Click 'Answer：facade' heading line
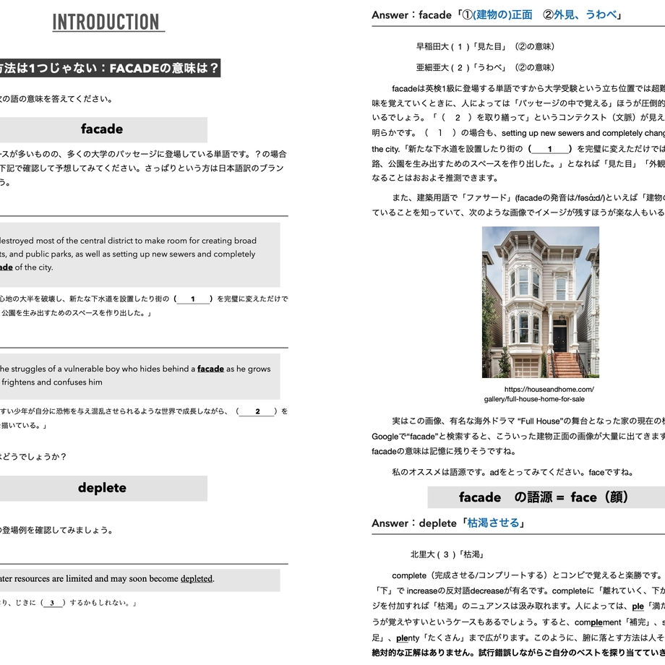Viewport: 665px width, 665px height. point(496,15)
